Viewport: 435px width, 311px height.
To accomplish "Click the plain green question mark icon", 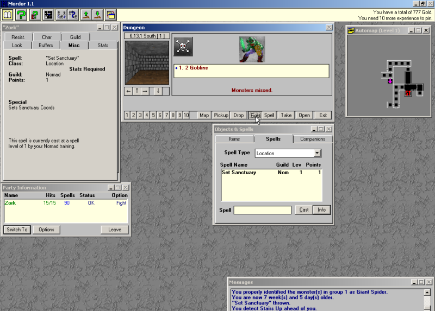I will tap(21, 15).
